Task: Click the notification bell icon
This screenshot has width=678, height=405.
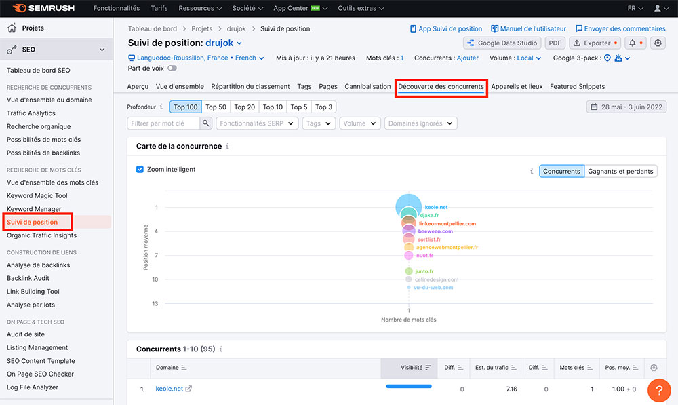Action: click(632, 43)
